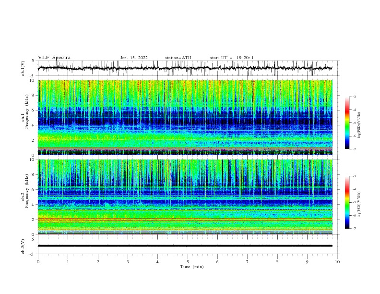Screen dimensions: 380x294
Task: Click the ch.2 spectrogram panel
Action: pos(185,197)
